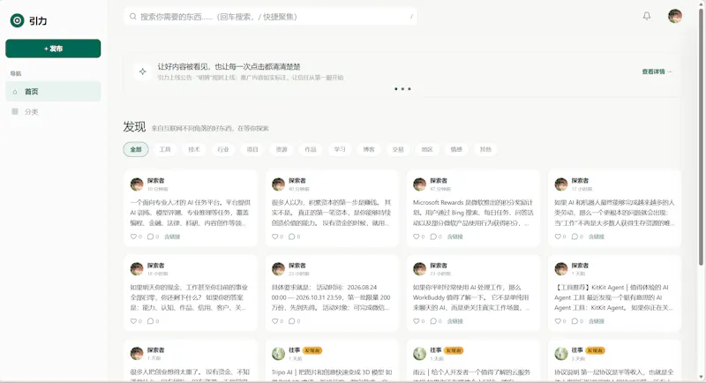Select the 博客 filter tab
The width and height of the screenshot is (706, 383).
(x=369, y=149)
